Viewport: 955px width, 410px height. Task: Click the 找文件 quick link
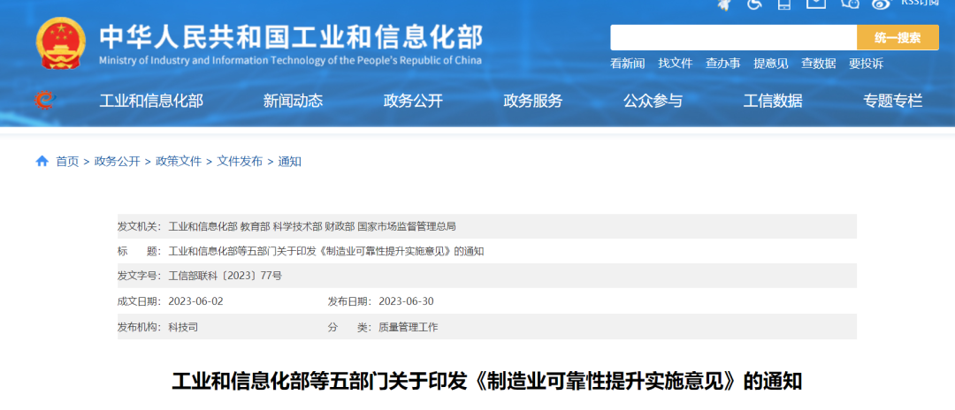click(675, 64)
